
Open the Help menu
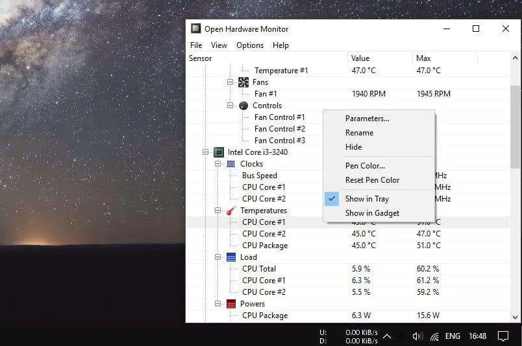(280, 45)
